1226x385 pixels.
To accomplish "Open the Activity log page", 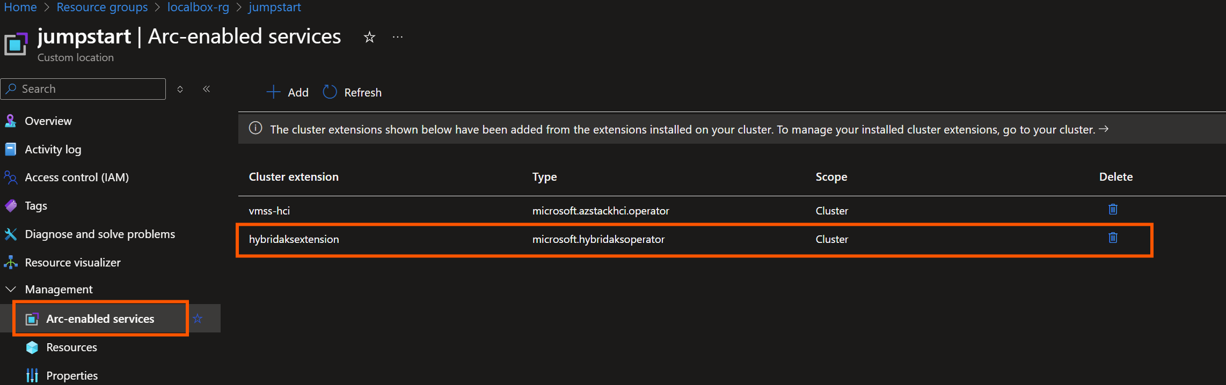I will point(53,149).
